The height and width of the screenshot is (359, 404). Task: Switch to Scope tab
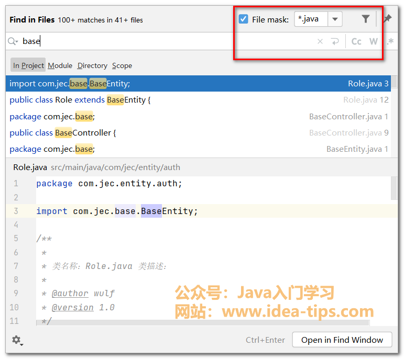coord(122,65)
